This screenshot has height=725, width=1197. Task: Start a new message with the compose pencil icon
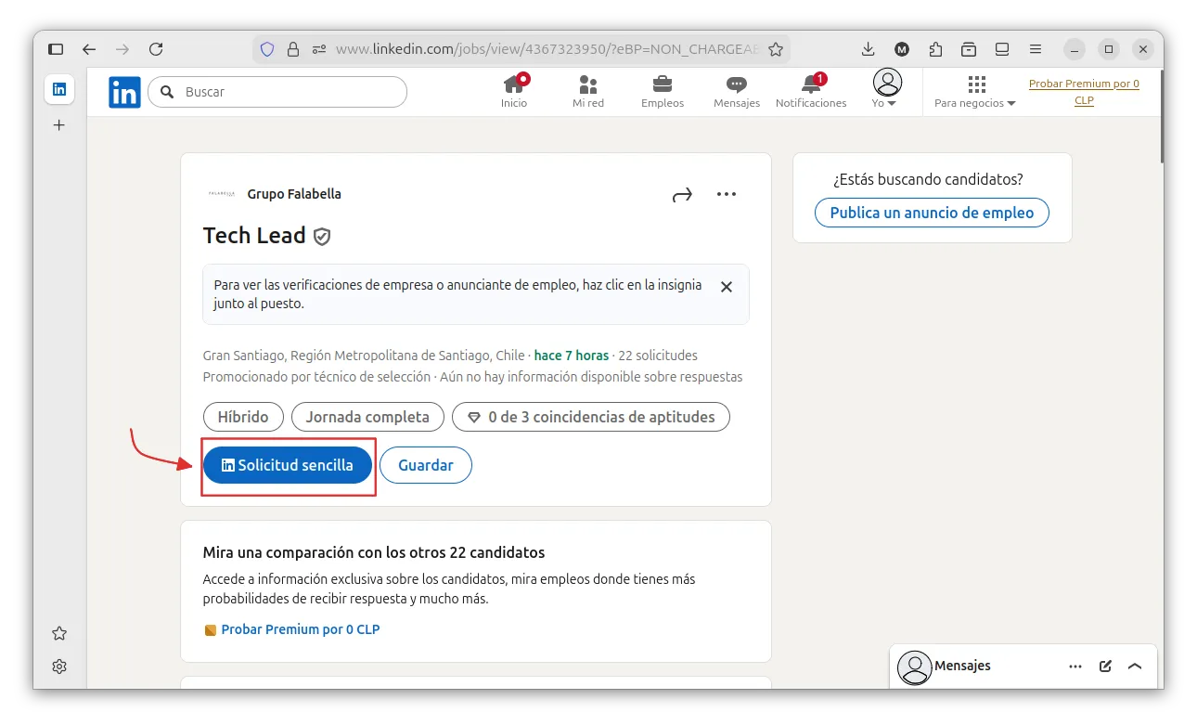(1104, 666)
